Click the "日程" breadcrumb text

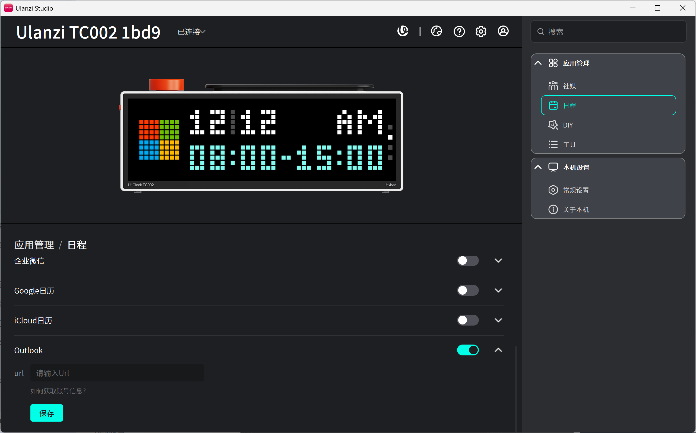77,245
